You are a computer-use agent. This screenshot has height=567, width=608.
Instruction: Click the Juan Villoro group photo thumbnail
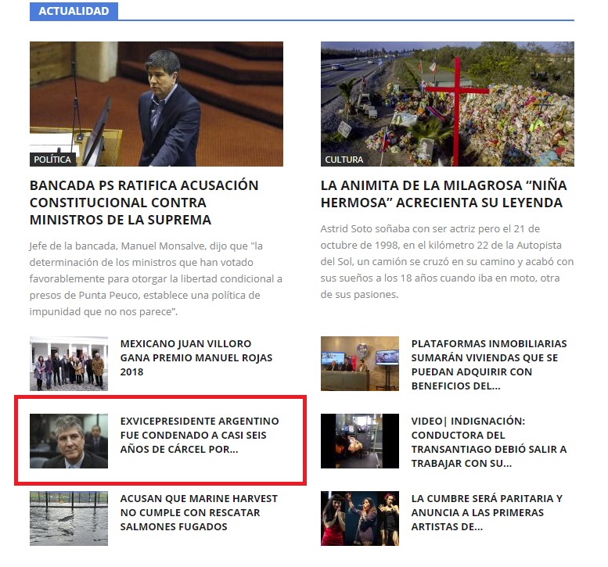(69, 364)
